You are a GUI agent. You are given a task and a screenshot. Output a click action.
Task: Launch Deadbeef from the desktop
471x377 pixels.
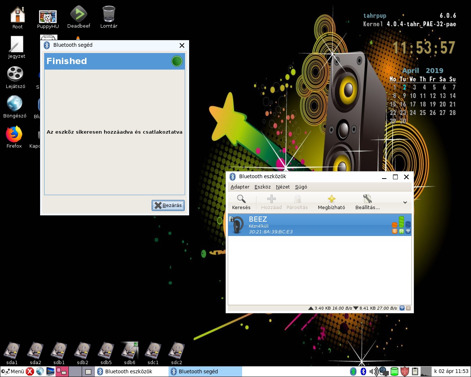[x=79, y=17]
